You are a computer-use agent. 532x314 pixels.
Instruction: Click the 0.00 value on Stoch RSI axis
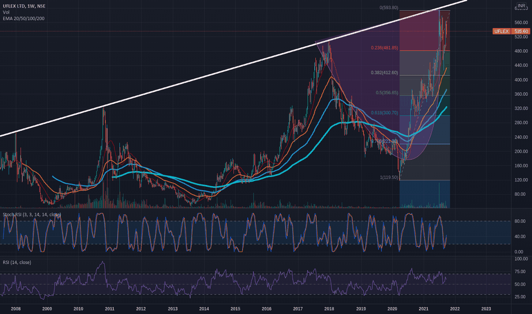[x=519, y=252]
